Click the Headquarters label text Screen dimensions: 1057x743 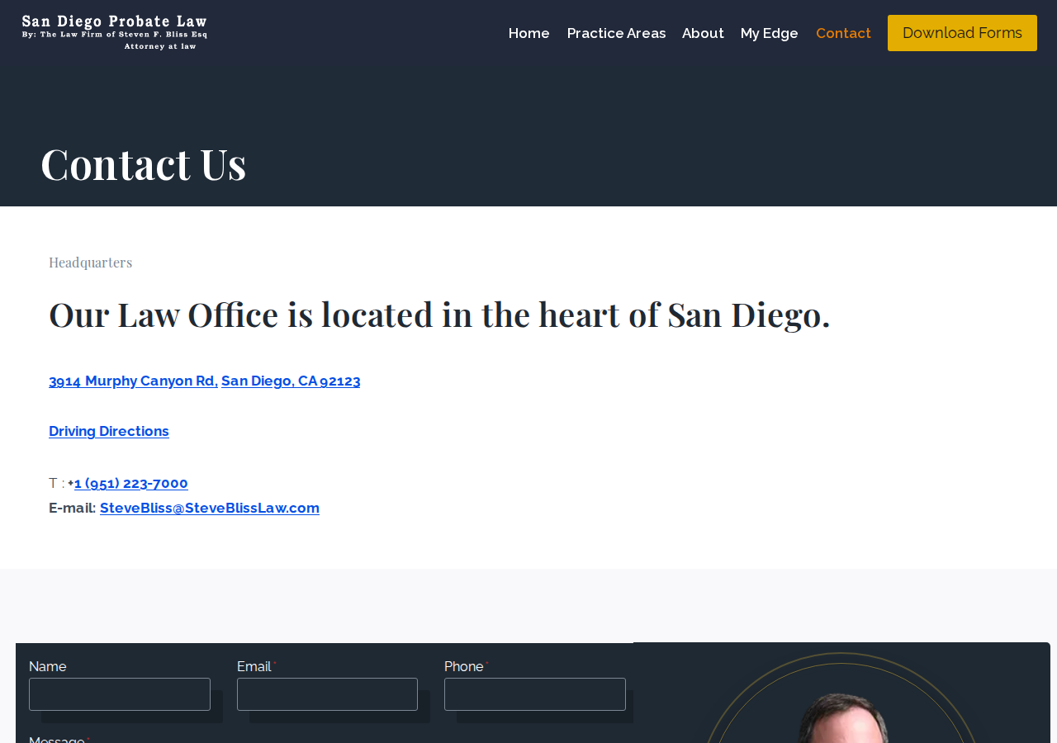90,262
